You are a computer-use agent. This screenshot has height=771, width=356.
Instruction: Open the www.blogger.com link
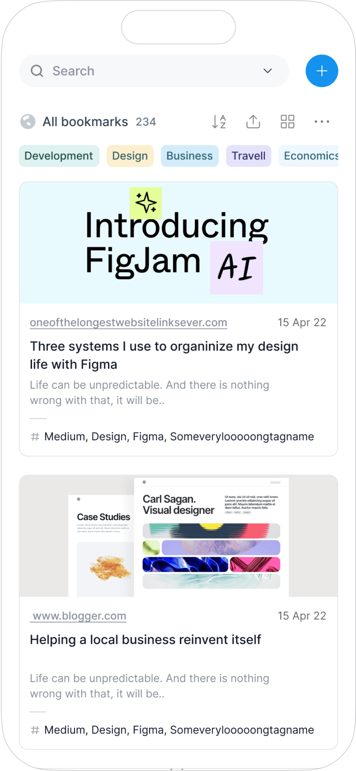[78, 616]
